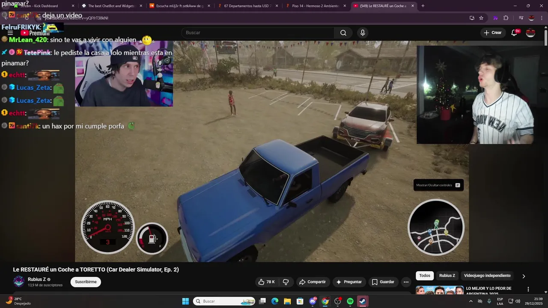
Task: Open the network and volume tray icons
Action: tap(515, 301)
